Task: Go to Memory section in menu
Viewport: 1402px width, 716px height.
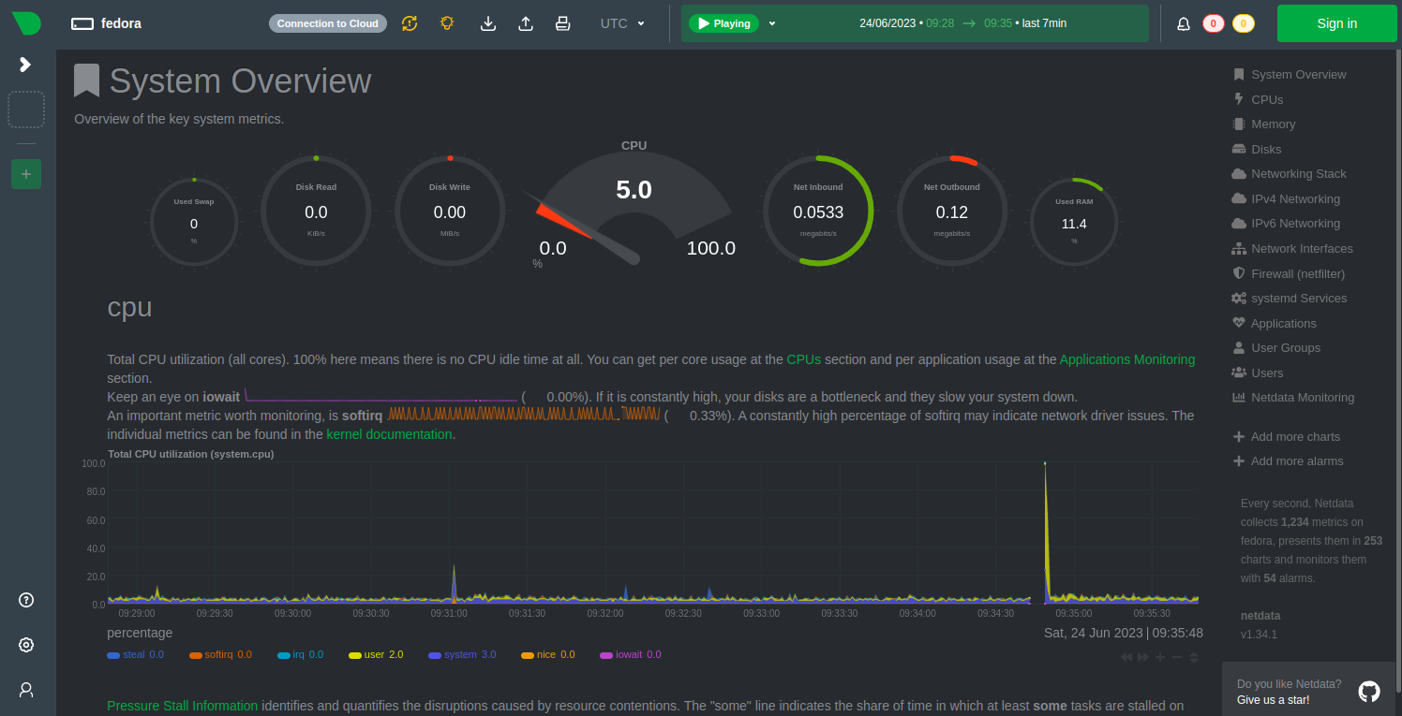Action: (x=1273, y=124)
